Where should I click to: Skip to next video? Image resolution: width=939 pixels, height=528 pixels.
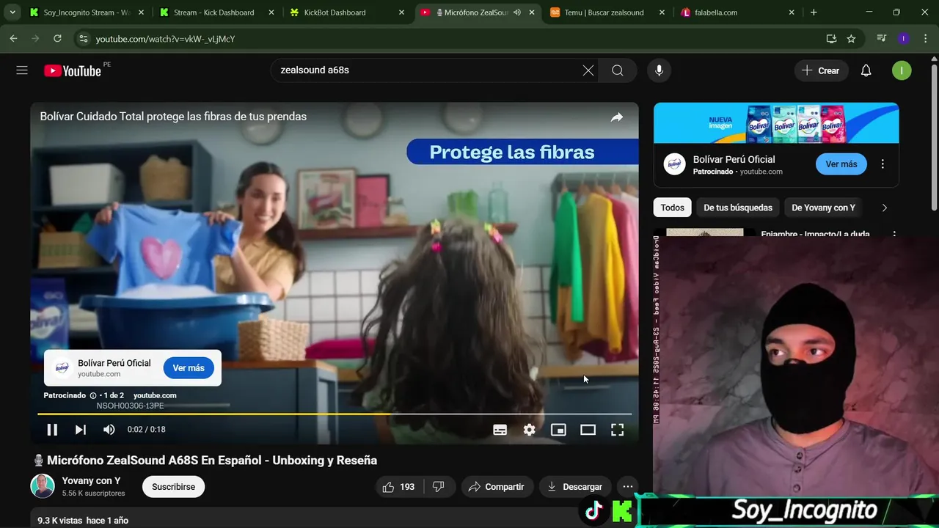point(80,430)
